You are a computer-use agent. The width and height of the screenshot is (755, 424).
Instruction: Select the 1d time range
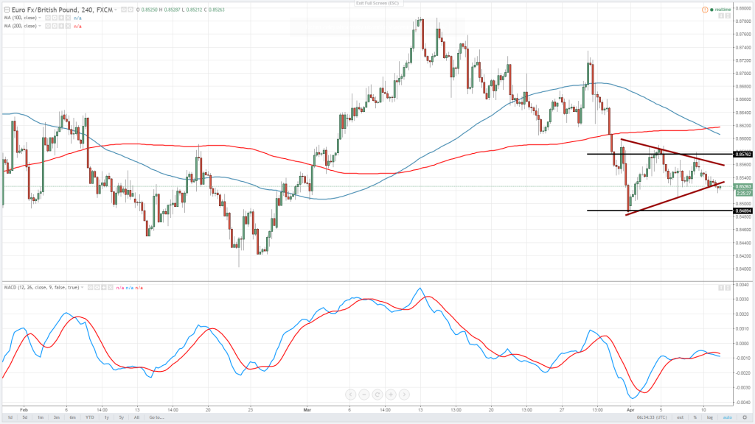[10, 417]
